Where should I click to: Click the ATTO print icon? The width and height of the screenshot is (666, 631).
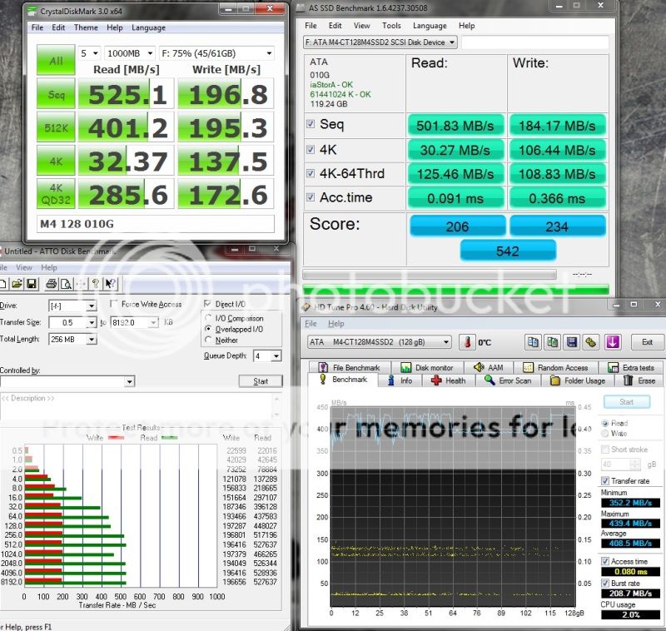[49, 284]
